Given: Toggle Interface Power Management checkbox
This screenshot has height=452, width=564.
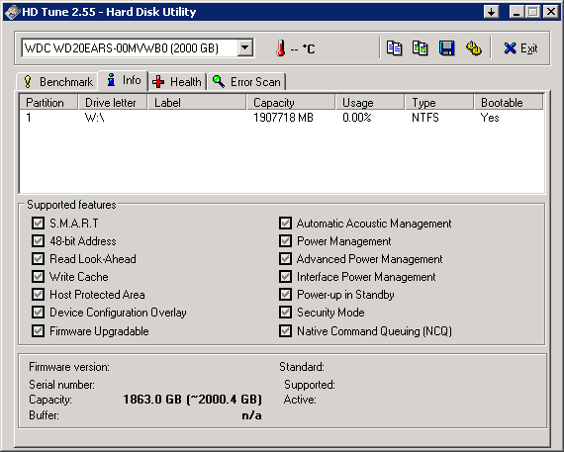Looking at the screenshot, I should click(285, 276).
